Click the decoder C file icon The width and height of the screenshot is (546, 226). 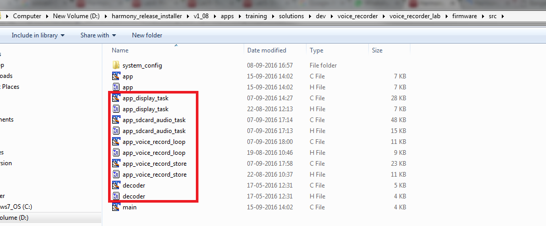[116, 185]
